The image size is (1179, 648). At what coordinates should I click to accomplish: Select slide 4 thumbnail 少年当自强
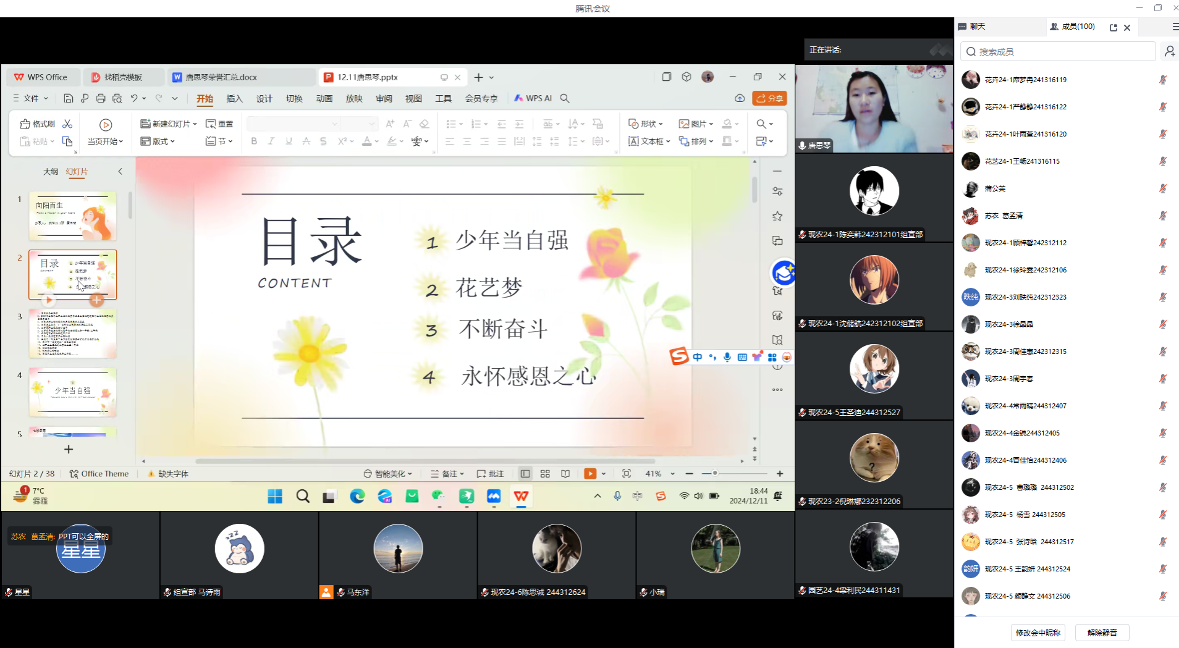pyautogui.click(x=73, y=392)
